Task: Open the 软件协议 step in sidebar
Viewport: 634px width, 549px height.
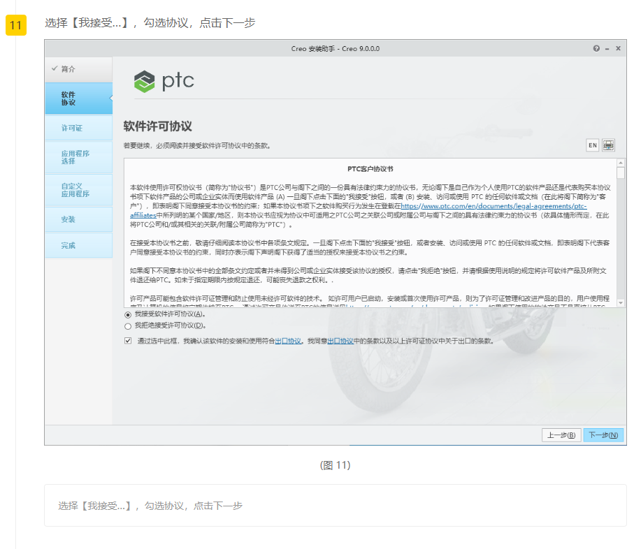Action: (79, 98)
